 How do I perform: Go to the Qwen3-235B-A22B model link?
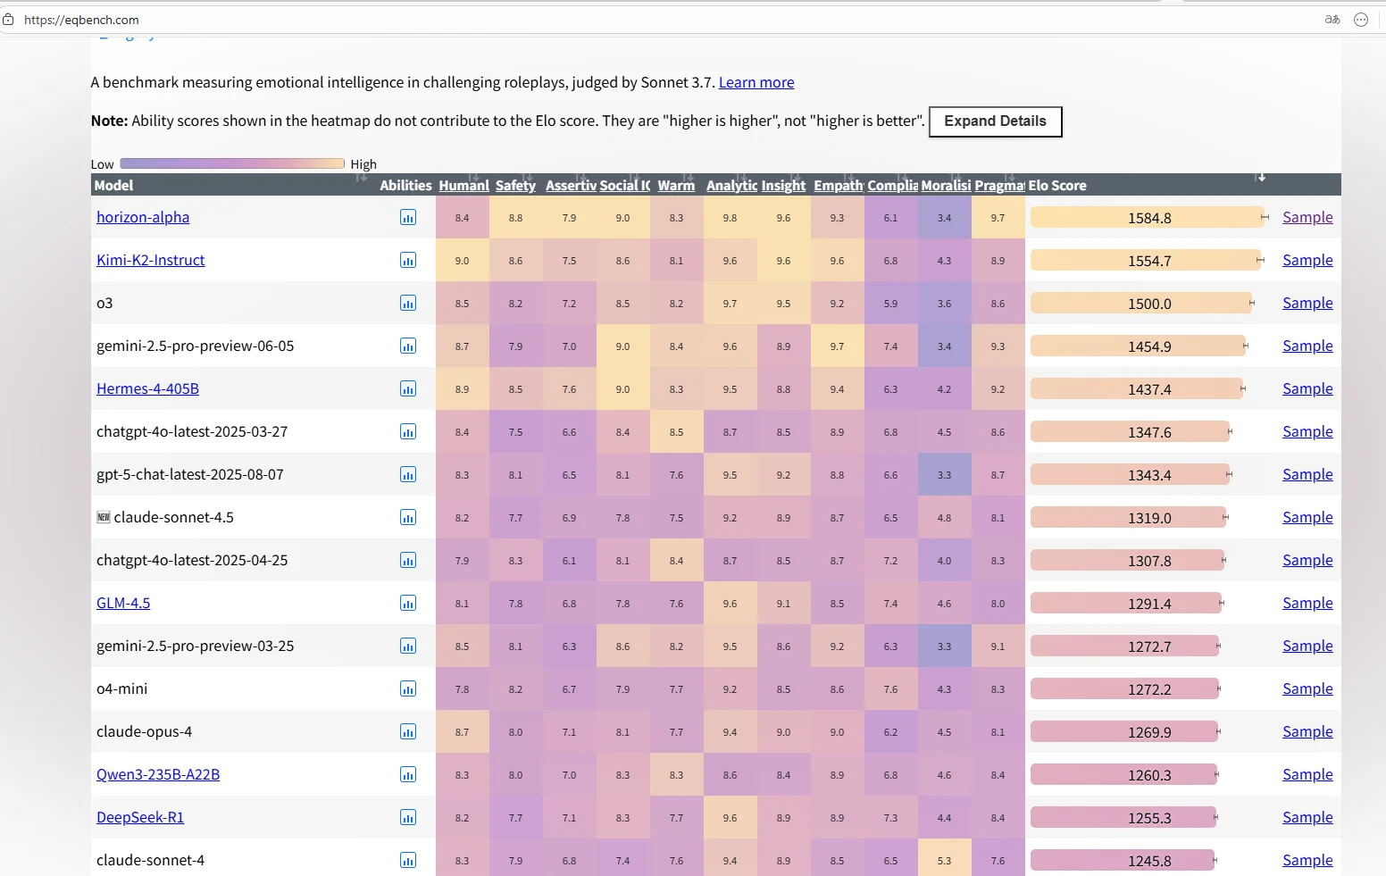coord(158,774)
